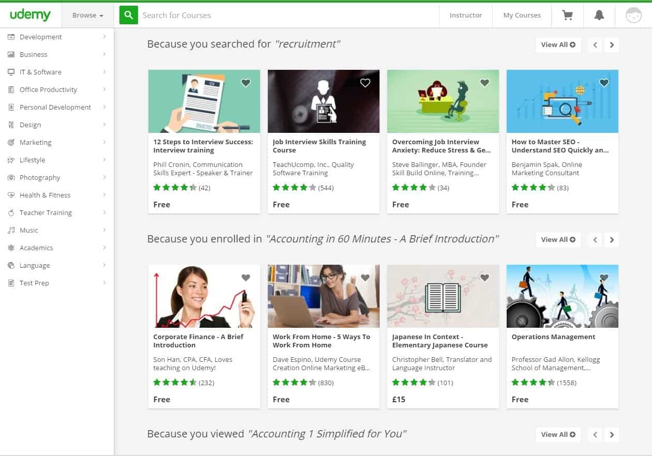Click the Office Productivity icon

[x=11, y=89]
